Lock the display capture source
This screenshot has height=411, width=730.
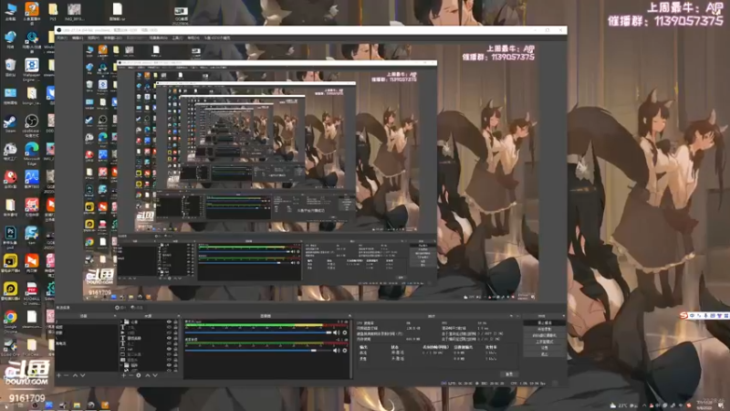(x=175, y=349)
